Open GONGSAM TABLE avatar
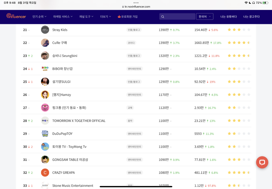Image resolution: width=272 pixels, height=189 pixels. [x=45, y=160]
